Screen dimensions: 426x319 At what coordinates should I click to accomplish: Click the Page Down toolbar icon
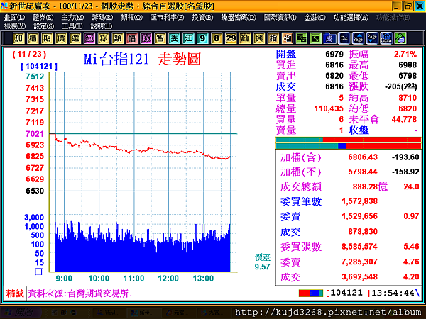372,38
